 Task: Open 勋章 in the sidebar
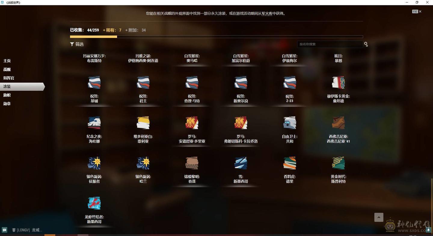pos(7,104)
